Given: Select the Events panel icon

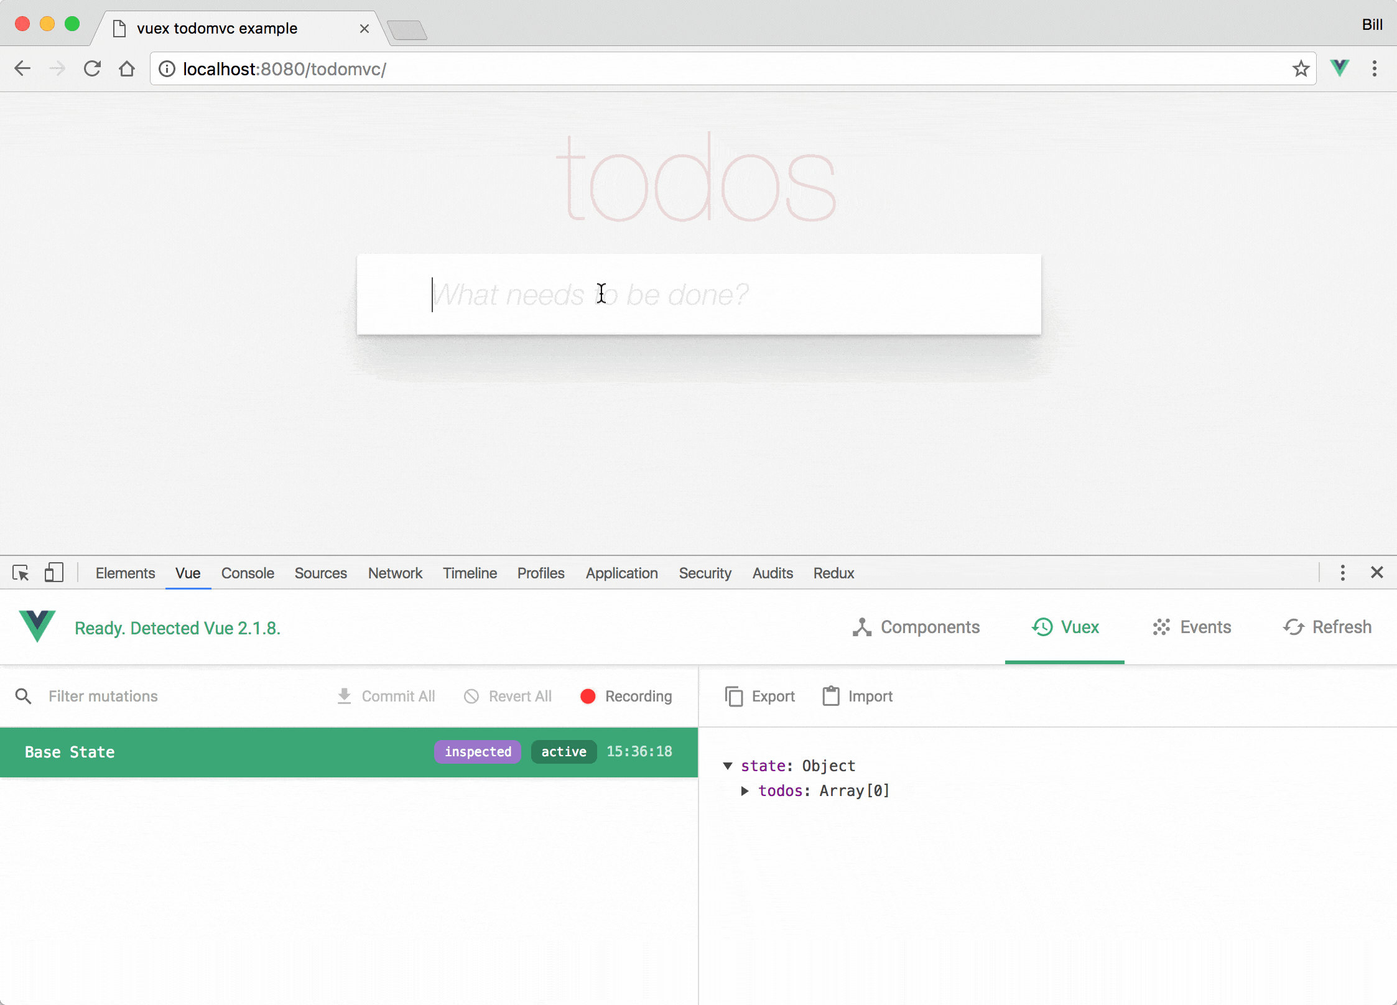Looking at the screenshot, I should click(1162, 628).
